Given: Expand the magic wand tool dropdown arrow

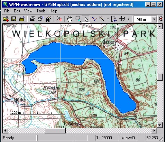Looking at the screenshot, I should (108, 19).
